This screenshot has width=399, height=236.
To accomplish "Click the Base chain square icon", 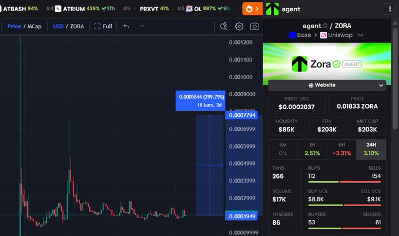I will click(x=293, y=35).
